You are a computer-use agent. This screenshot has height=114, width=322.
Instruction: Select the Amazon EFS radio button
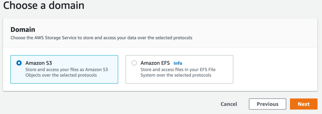pos(134,63)
